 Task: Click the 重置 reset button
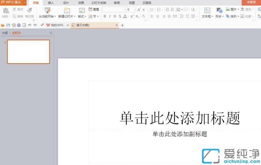point(94,10)
